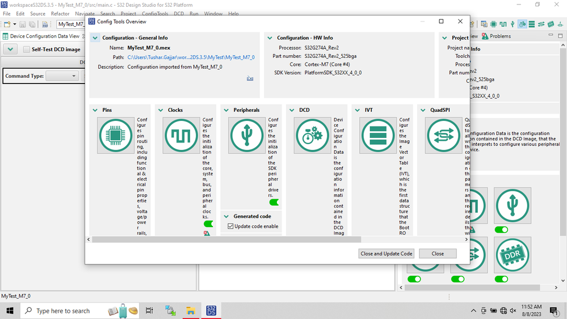
Task: Click the Peripherals USB icon in the main toolbar
Action: pyautogui.click(x=513, y=24)
